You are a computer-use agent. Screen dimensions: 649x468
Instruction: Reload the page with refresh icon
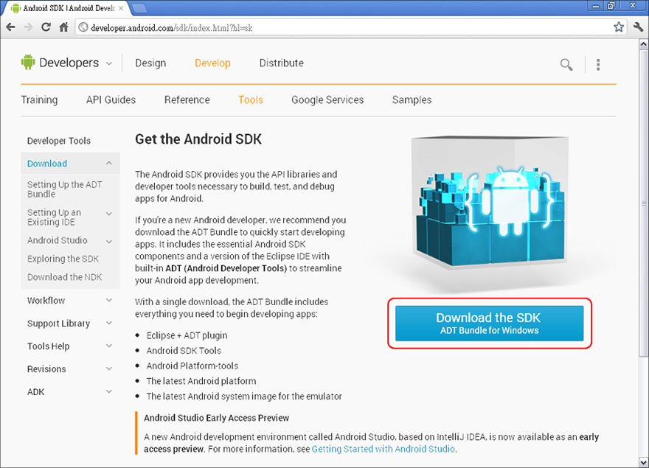[46, 27]
